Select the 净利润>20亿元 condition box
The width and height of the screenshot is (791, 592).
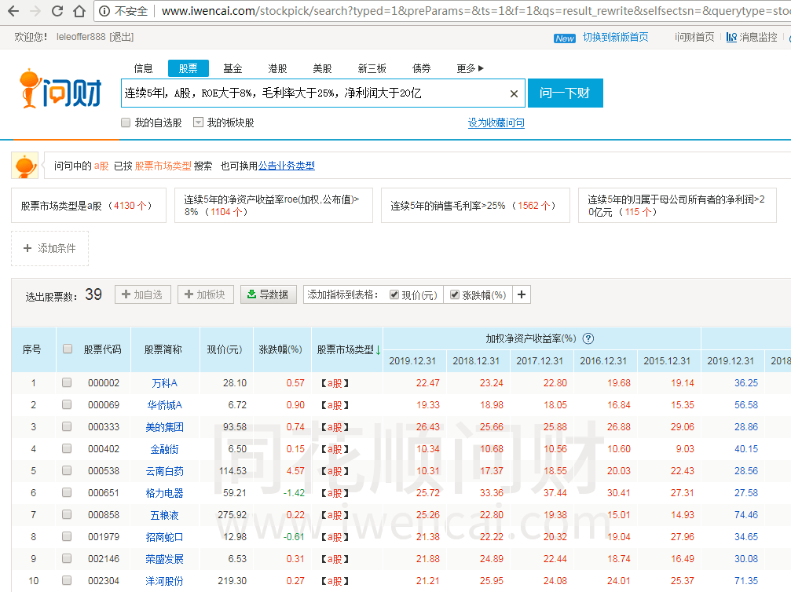677,205
